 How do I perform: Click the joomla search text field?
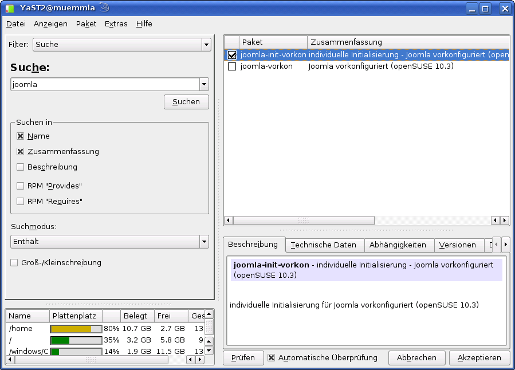coord(105,84)
